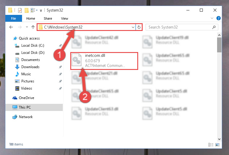Go up one folder level
The height and width of the screenshot is (155, 229).
pyautogui.click(x=33, y=27)
